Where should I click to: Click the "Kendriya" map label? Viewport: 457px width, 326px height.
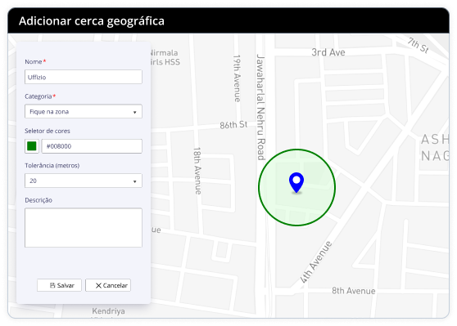[108, 310]
